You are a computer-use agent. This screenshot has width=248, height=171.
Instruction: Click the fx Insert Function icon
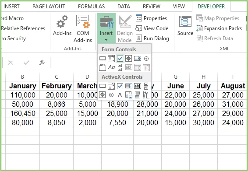pos(42,63)
